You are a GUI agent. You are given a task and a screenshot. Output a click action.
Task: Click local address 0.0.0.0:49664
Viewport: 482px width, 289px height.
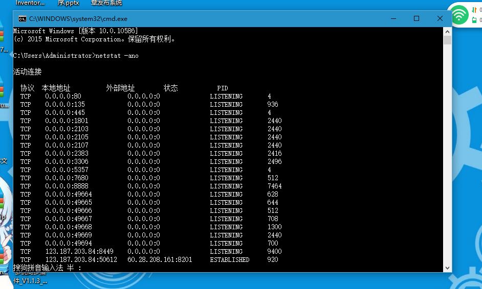pos(69,194)
